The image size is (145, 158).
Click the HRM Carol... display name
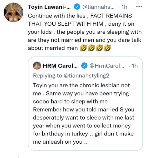click(x=60, y=66)
